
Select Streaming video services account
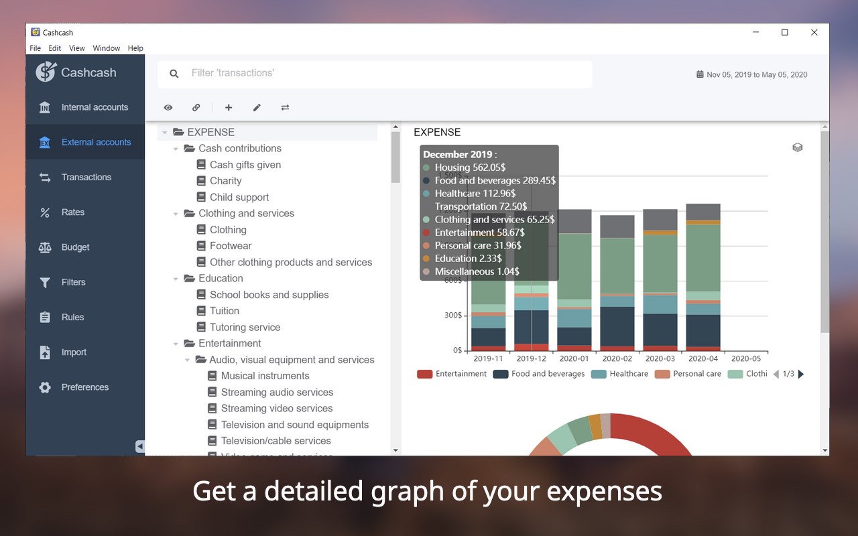[x=277, y=409]
